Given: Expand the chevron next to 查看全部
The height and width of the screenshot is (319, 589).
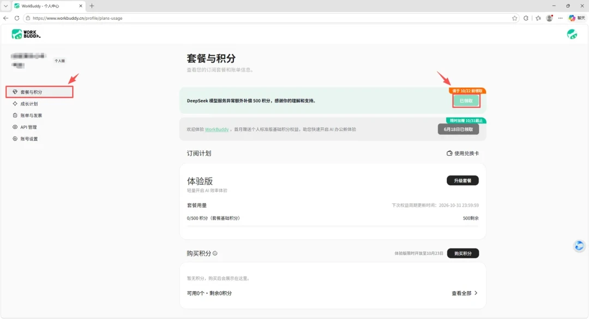Looking at the screenshot, I should click(x=476, y=293).
